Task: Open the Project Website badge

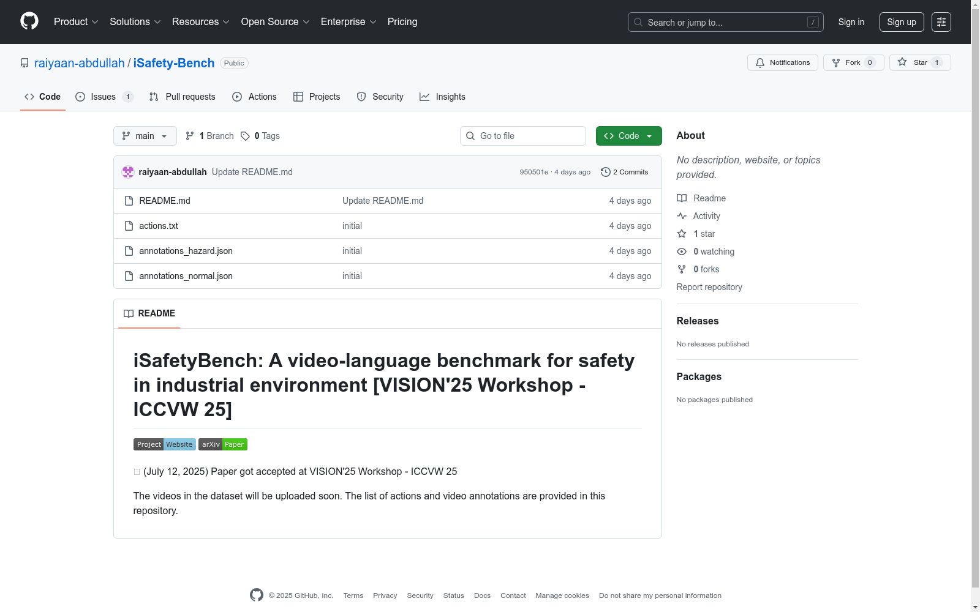Action: coord(165,444)
